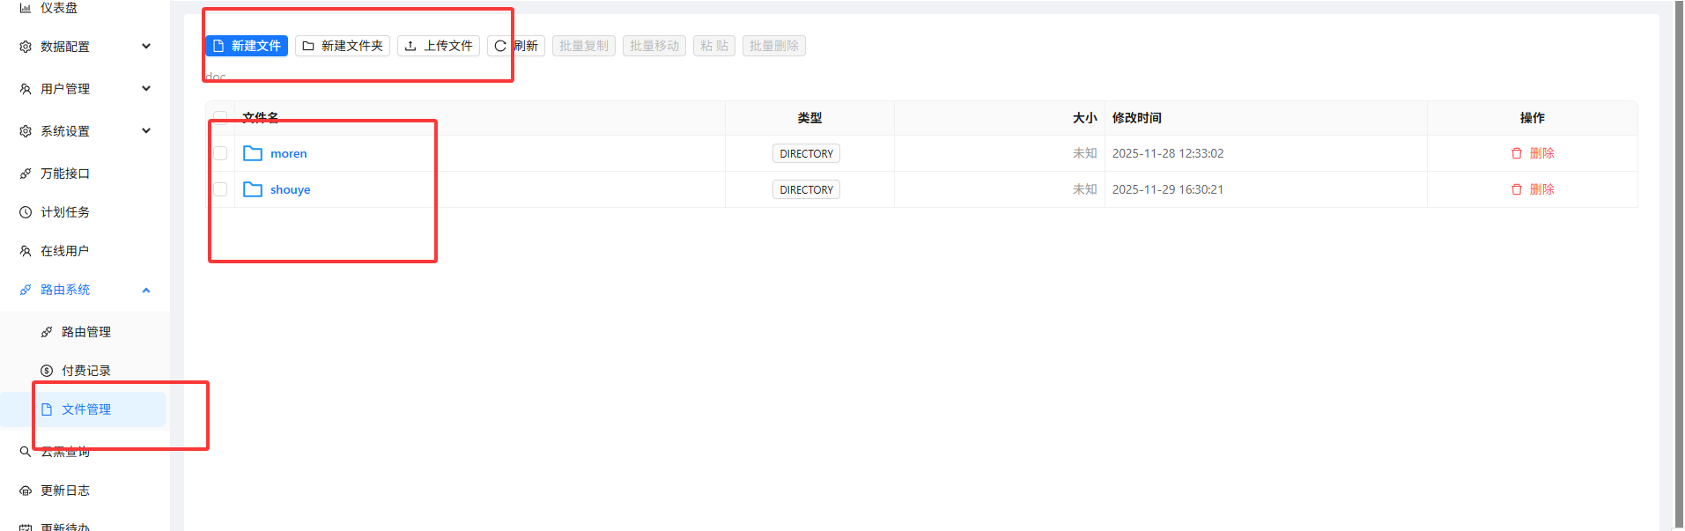
Task: Tick the checkbox for moren folder
Action: pos(220,153)
